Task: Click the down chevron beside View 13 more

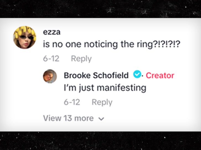Action: [x=101, y=119]
